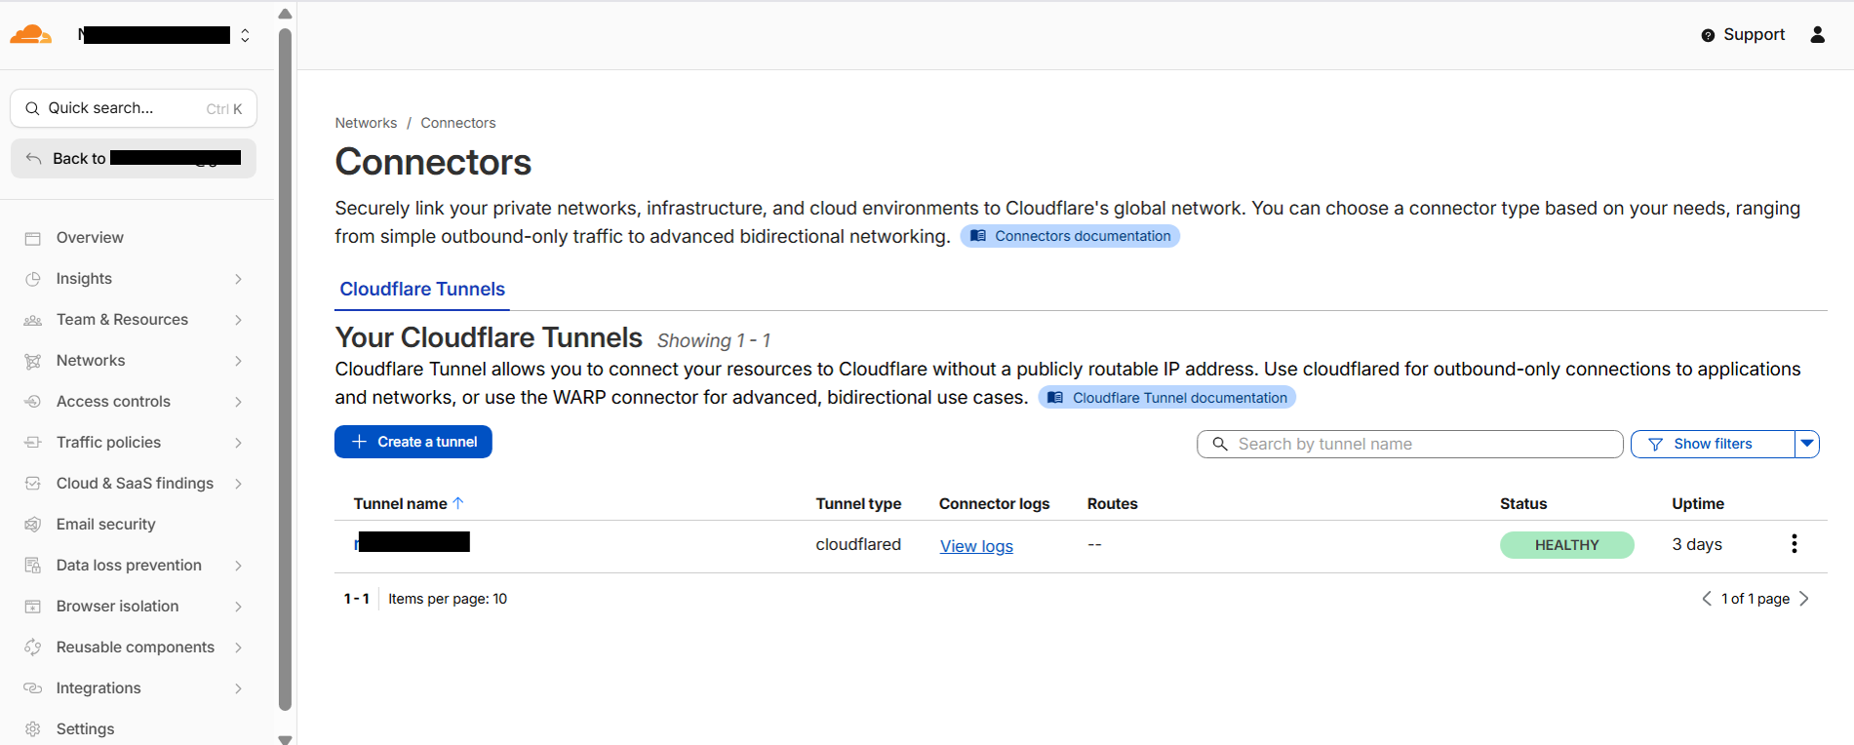This screenshot has height=745, width=1854.
Task: Open the Show filters dropdown arrow
Action: pos(1807,444)
